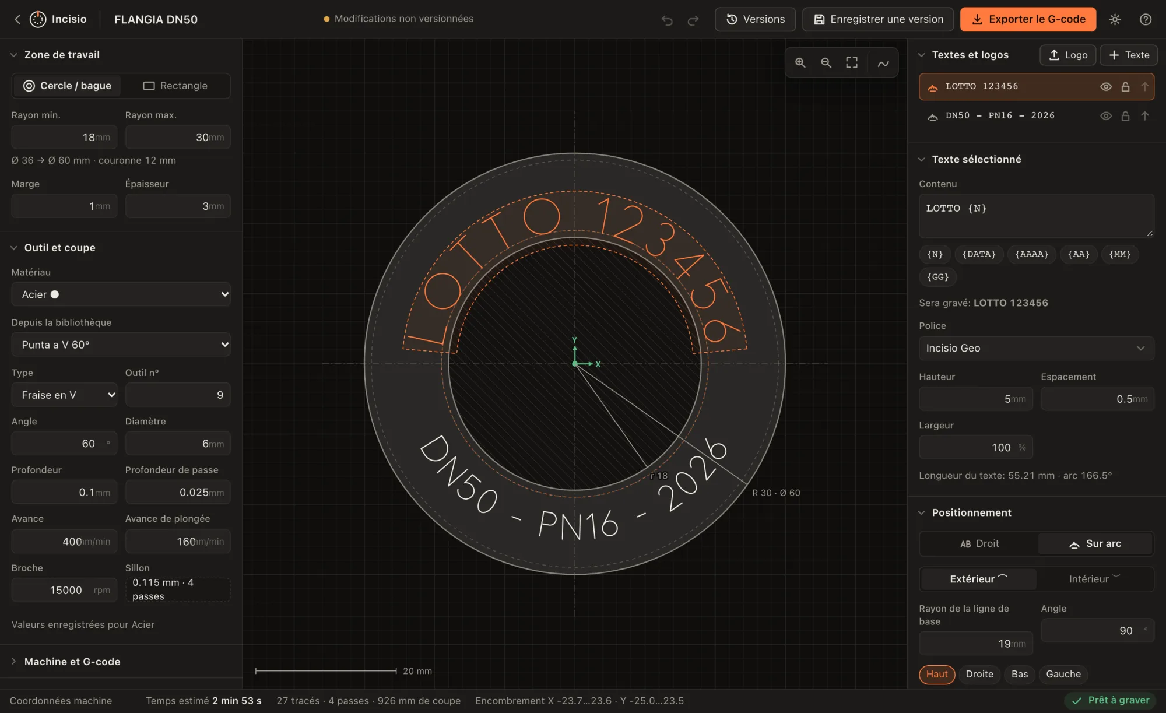Image resolution: width=1166 pixels, height=713 pixels.
Task: Click the Contenu text area
Action: pyautogui.click(x=1036, y=216)
